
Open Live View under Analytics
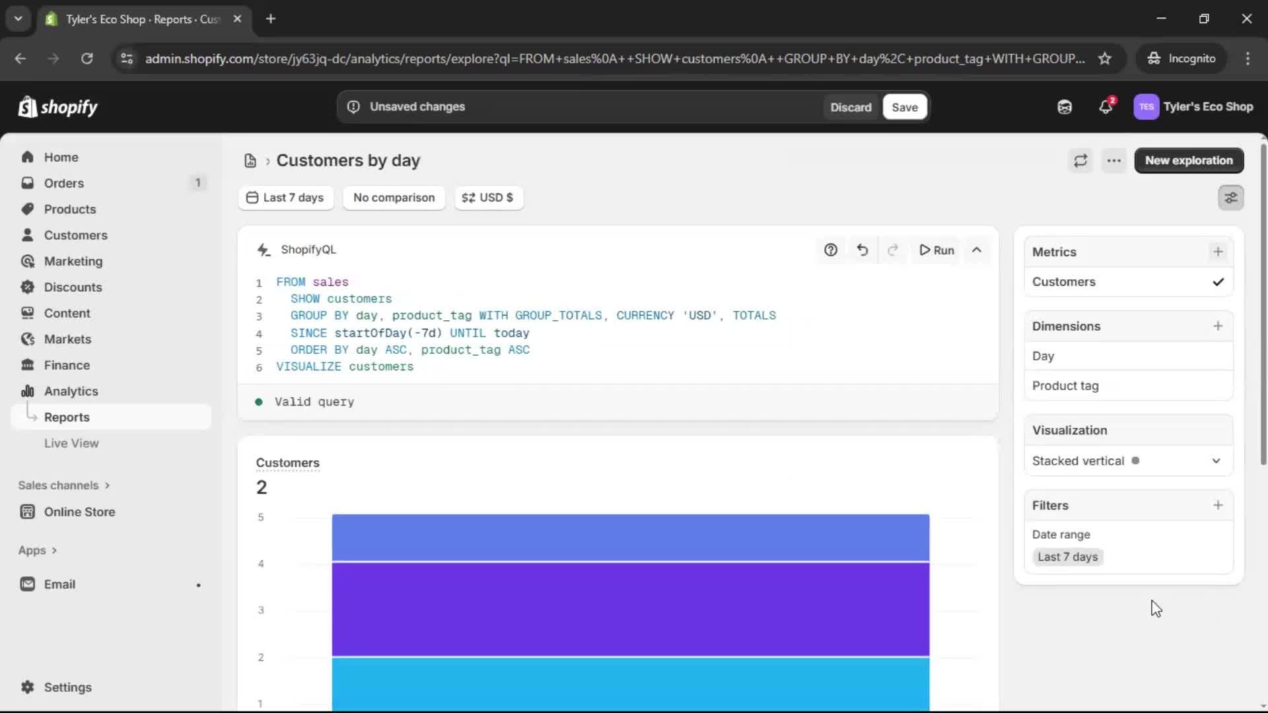click(x=71, y=443)
